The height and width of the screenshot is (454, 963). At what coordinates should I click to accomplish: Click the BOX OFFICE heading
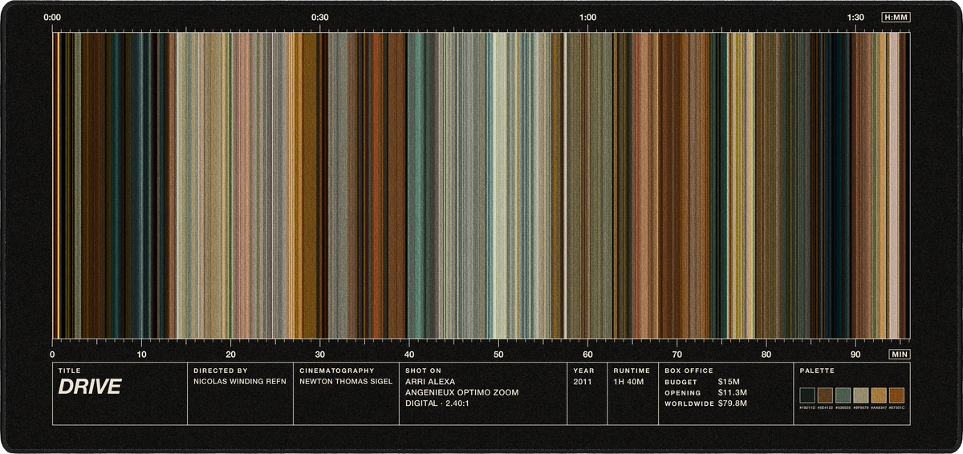pyautogui.click(x=689, y=371)
